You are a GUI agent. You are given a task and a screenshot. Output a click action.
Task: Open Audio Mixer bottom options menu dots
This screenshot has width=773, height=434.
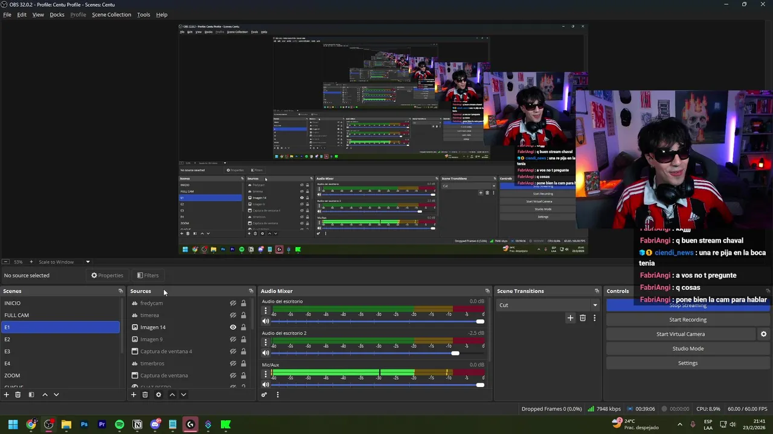click(x=278, y=395)
